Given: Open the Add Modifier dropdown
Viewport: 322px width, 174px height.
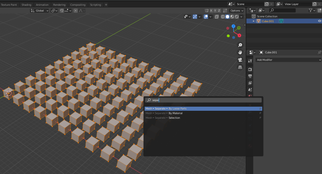Looking at the screenshot, I should [288, 60].
